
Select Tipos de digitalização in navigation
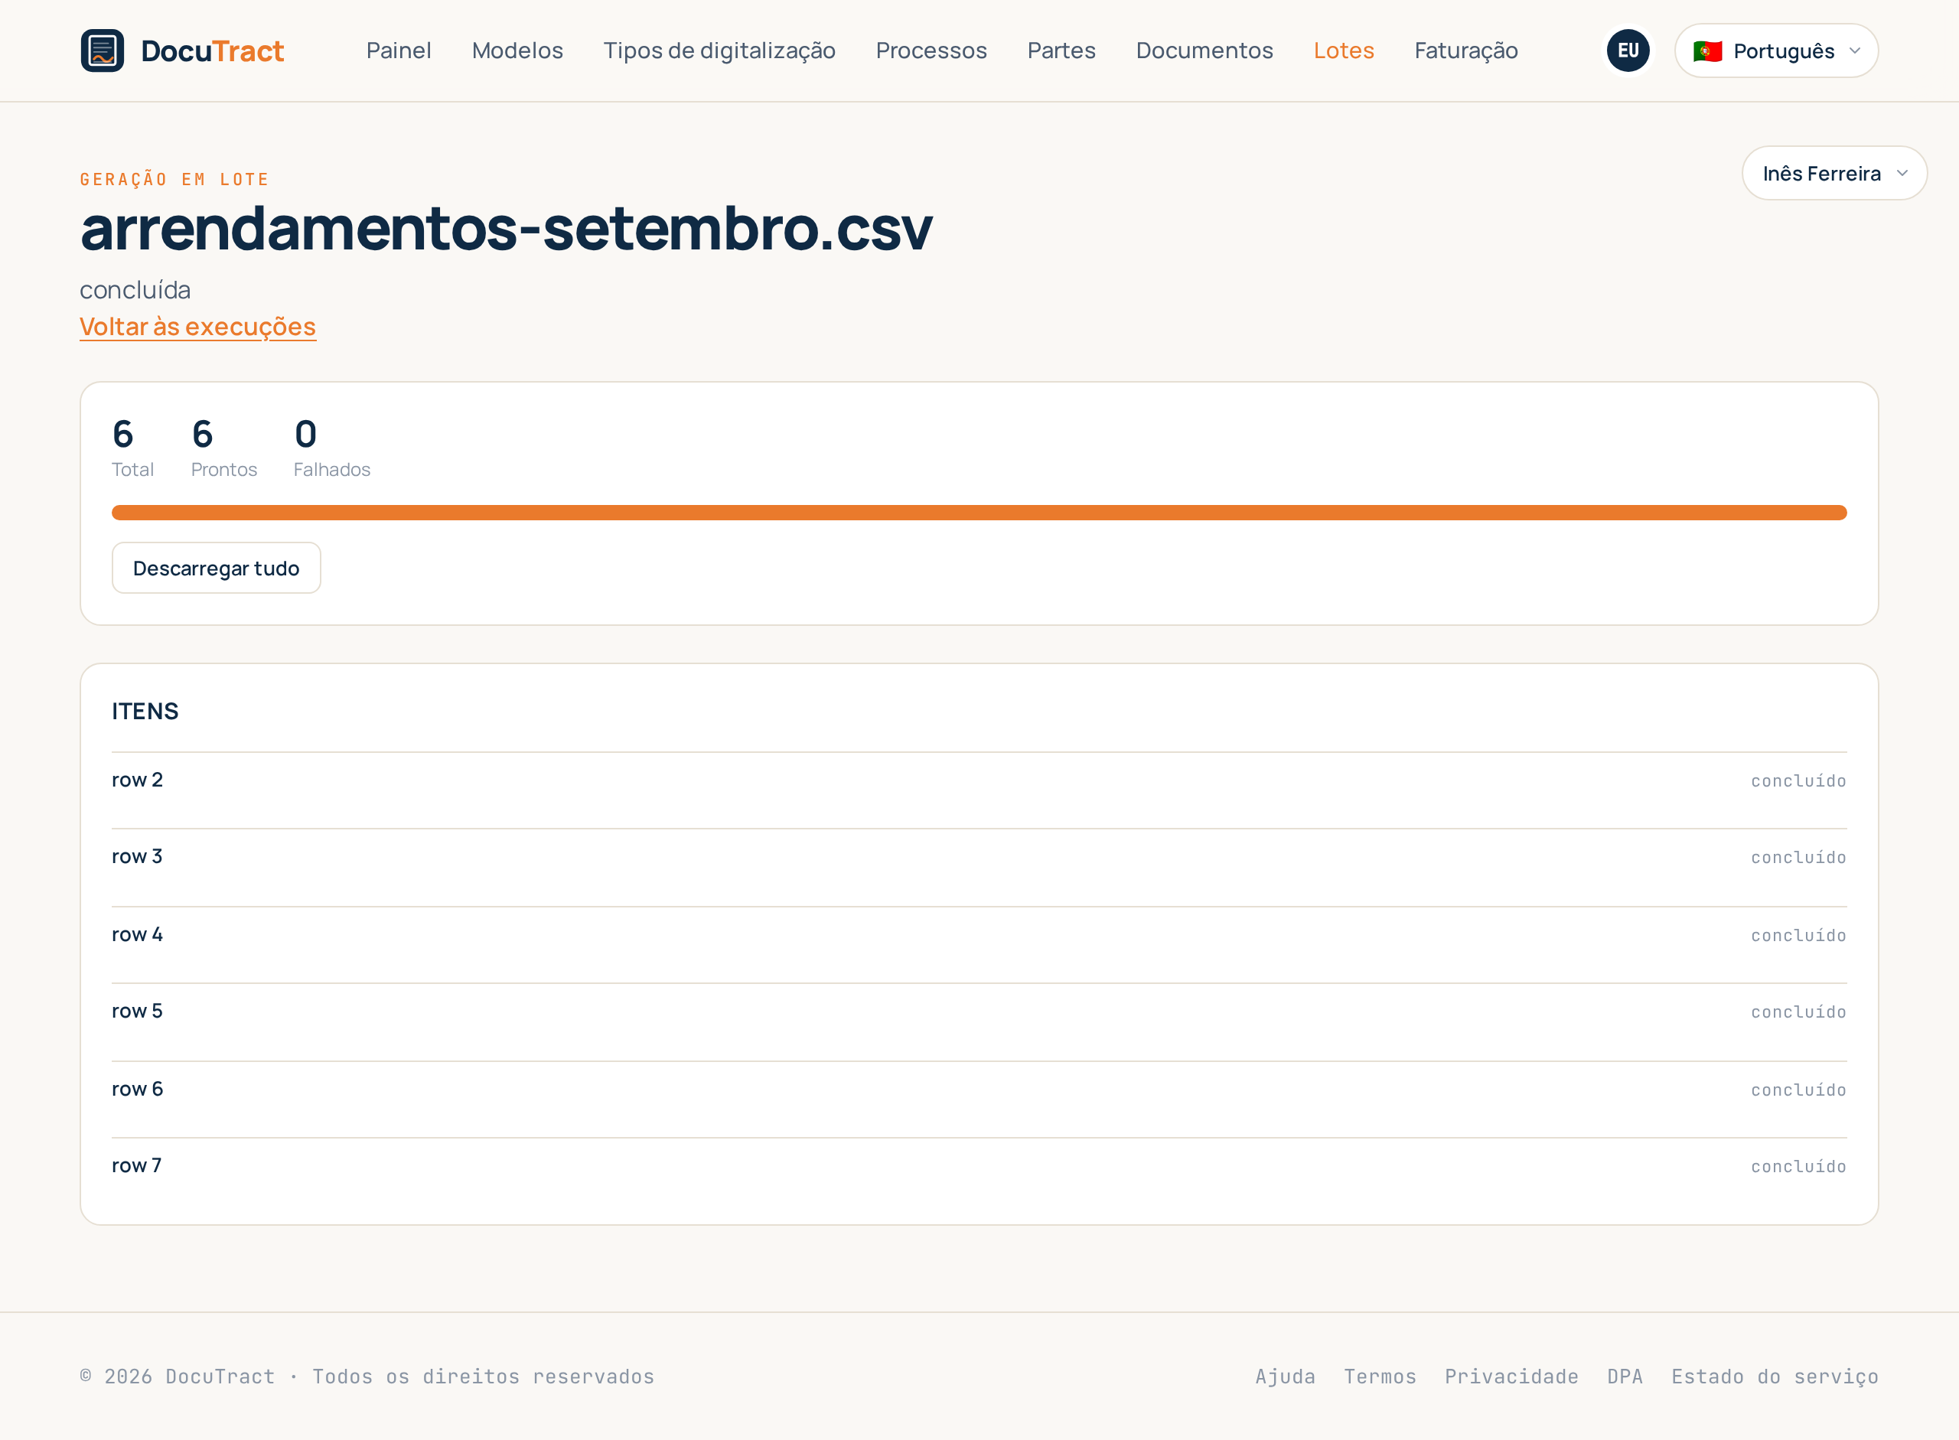(x=719, y=50)
